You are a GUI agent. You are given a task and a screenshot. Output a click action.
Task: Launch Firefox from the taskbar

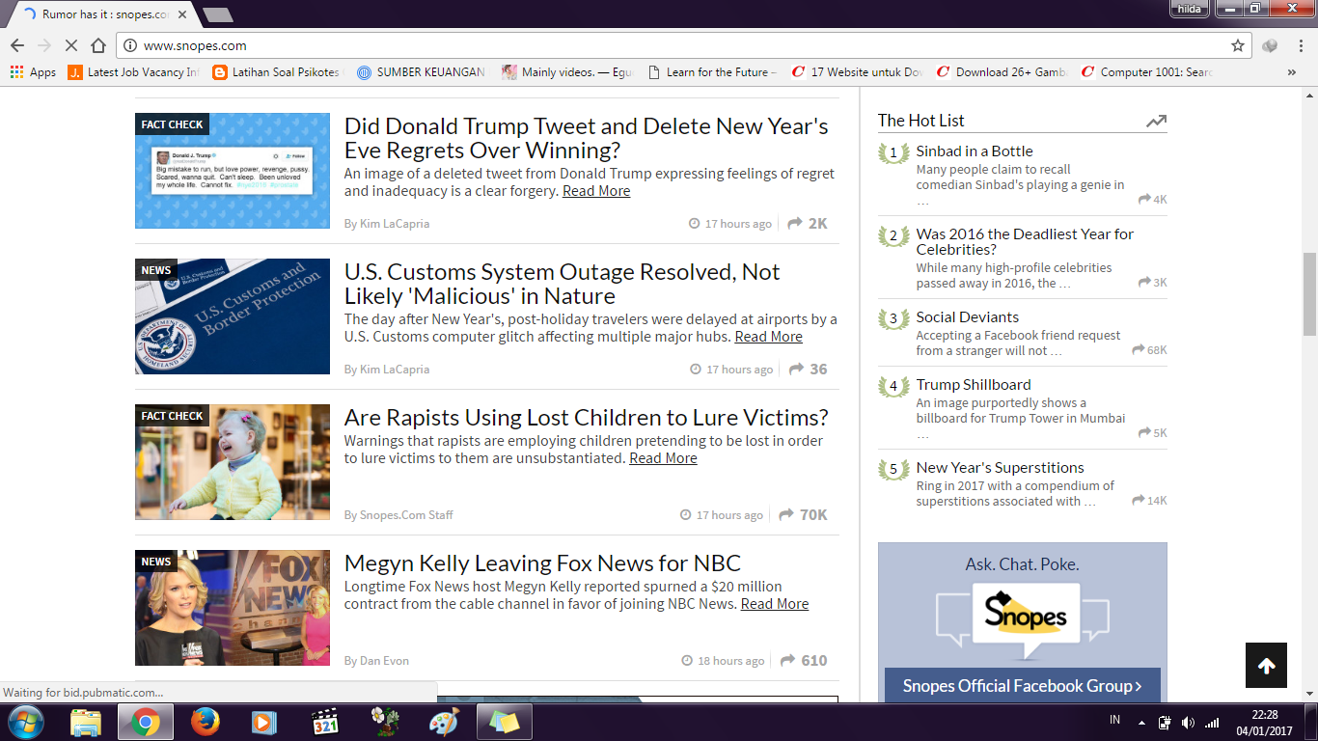[205, 722]
